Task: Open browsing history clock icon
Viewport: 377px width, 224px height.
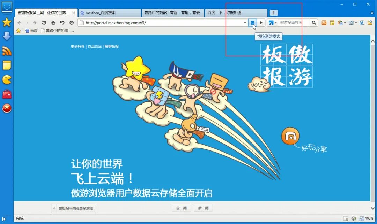Action: [x=72, y=23]
